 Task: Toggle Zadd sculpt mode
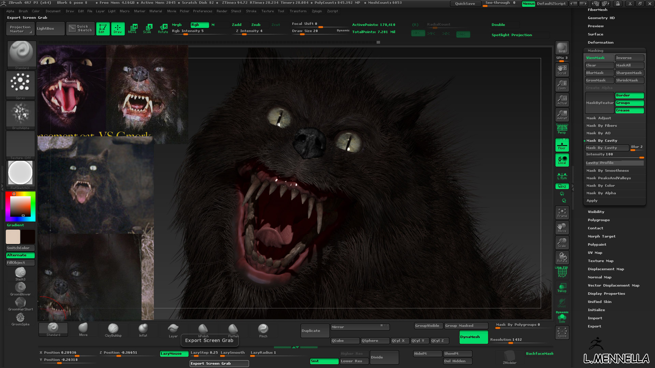pos(237,25)
